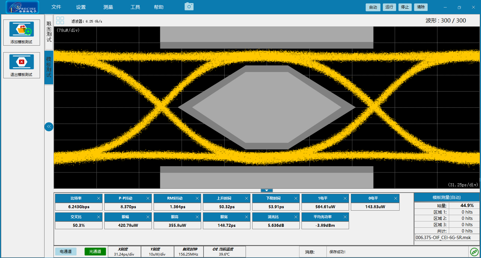Click the green link status icon
The height and width of the screenshot is (258, 481).
pyautogui.click(x=474, y=252)
